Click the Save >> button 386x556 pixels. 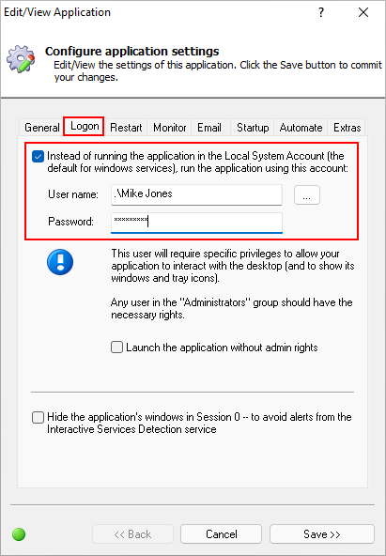pyautogui.click(x=322, y=534)
